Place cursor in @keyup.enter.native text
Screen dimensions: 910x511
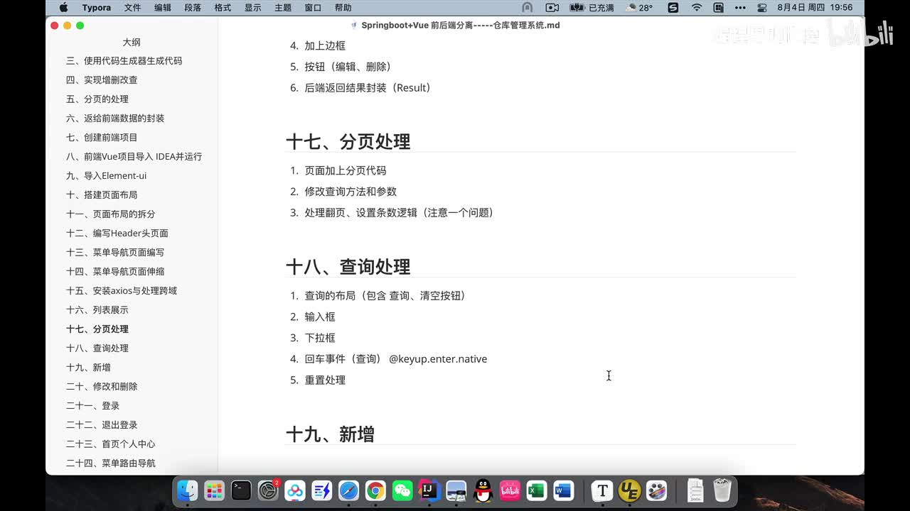[x=438, y=359]
